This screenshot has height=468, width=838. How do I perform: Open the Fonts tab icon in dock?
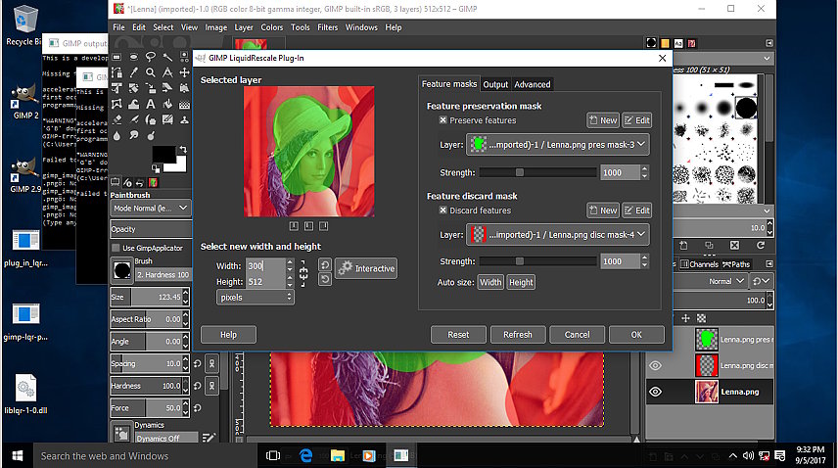(x=678, y=43)
